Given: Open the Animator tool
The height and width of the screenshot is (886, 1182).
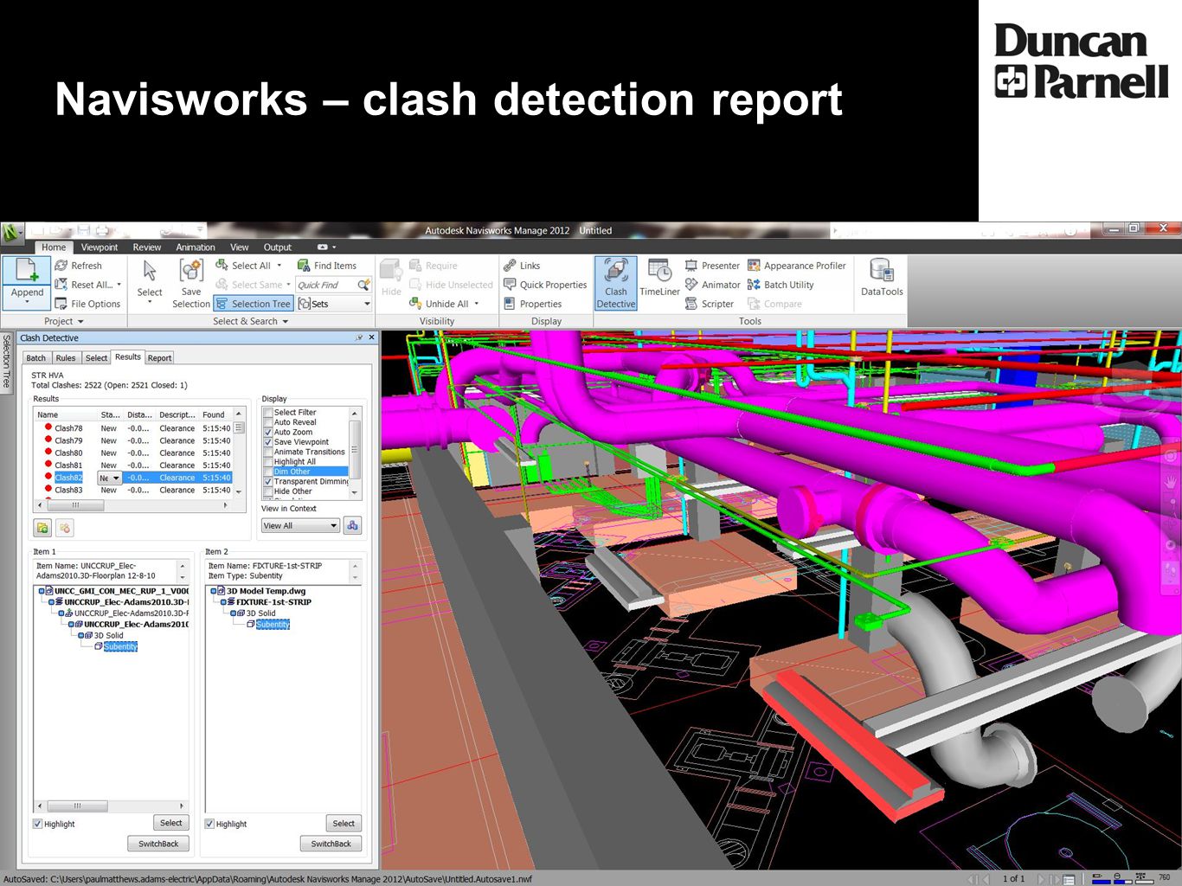Looking at the screenshot, I should click(712, 285).
